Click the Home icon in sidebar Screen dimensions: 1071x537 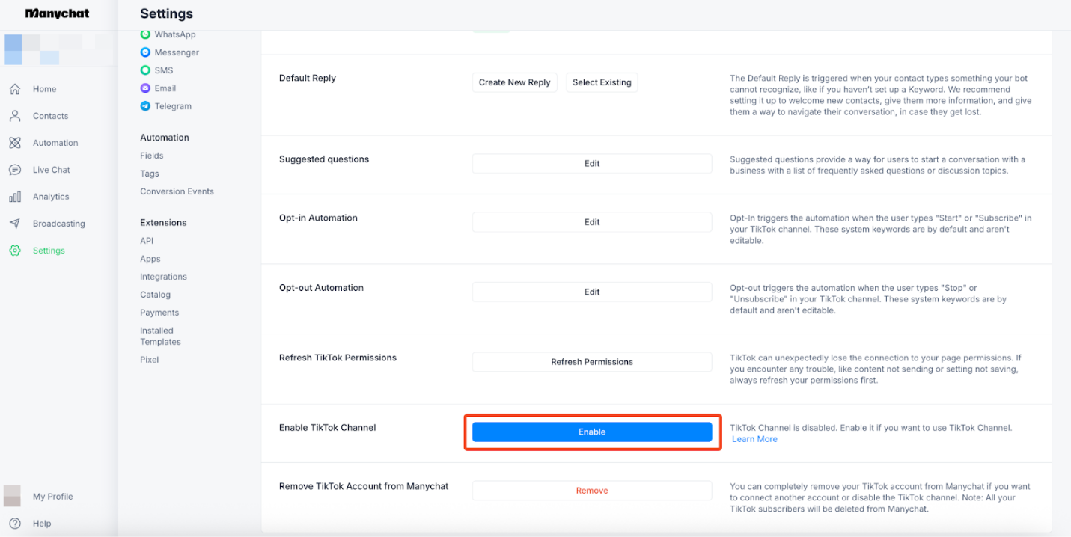[x=15, y=89]
